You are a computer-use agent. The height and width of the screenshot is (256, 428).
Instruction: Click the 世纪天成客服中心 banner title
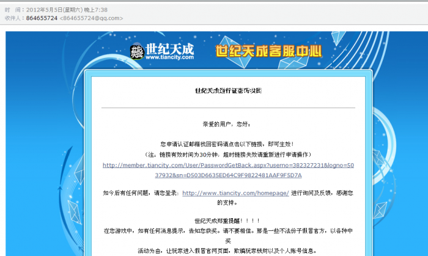coord(269,51)
